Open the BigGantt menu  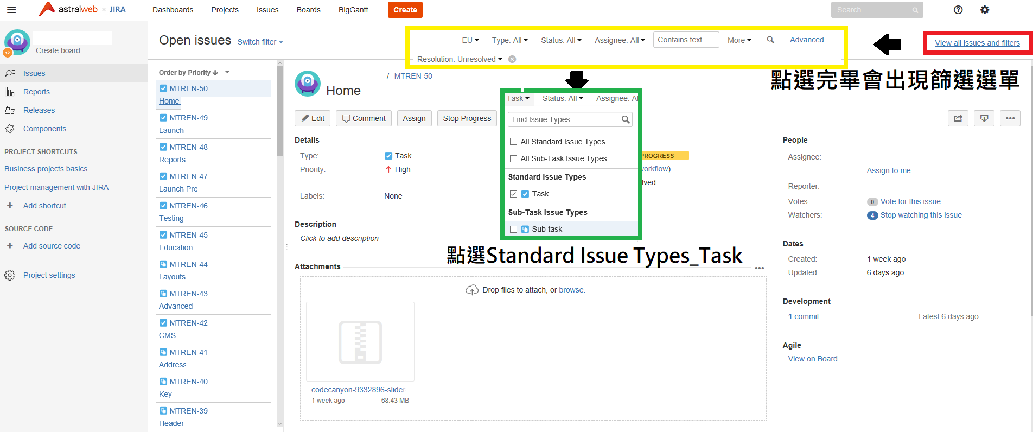(353, 10)
